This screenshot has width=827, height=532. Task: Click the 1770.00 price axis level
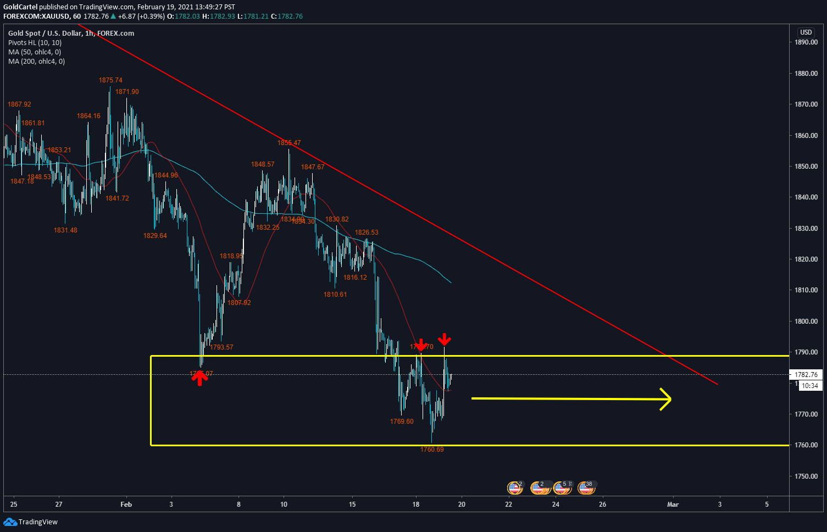(806, 414)
